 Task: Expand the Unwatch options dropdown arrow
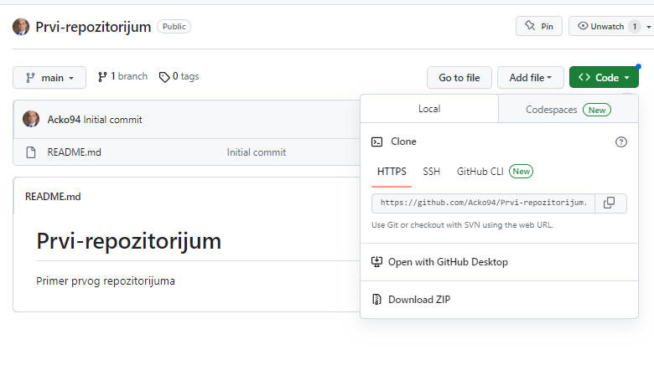click(x=649, y=27)
